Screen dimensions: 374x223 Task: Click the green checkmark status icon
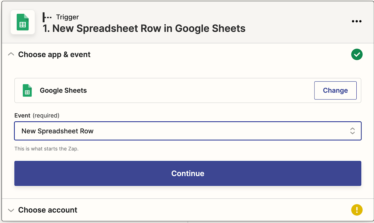pos(357,55)
